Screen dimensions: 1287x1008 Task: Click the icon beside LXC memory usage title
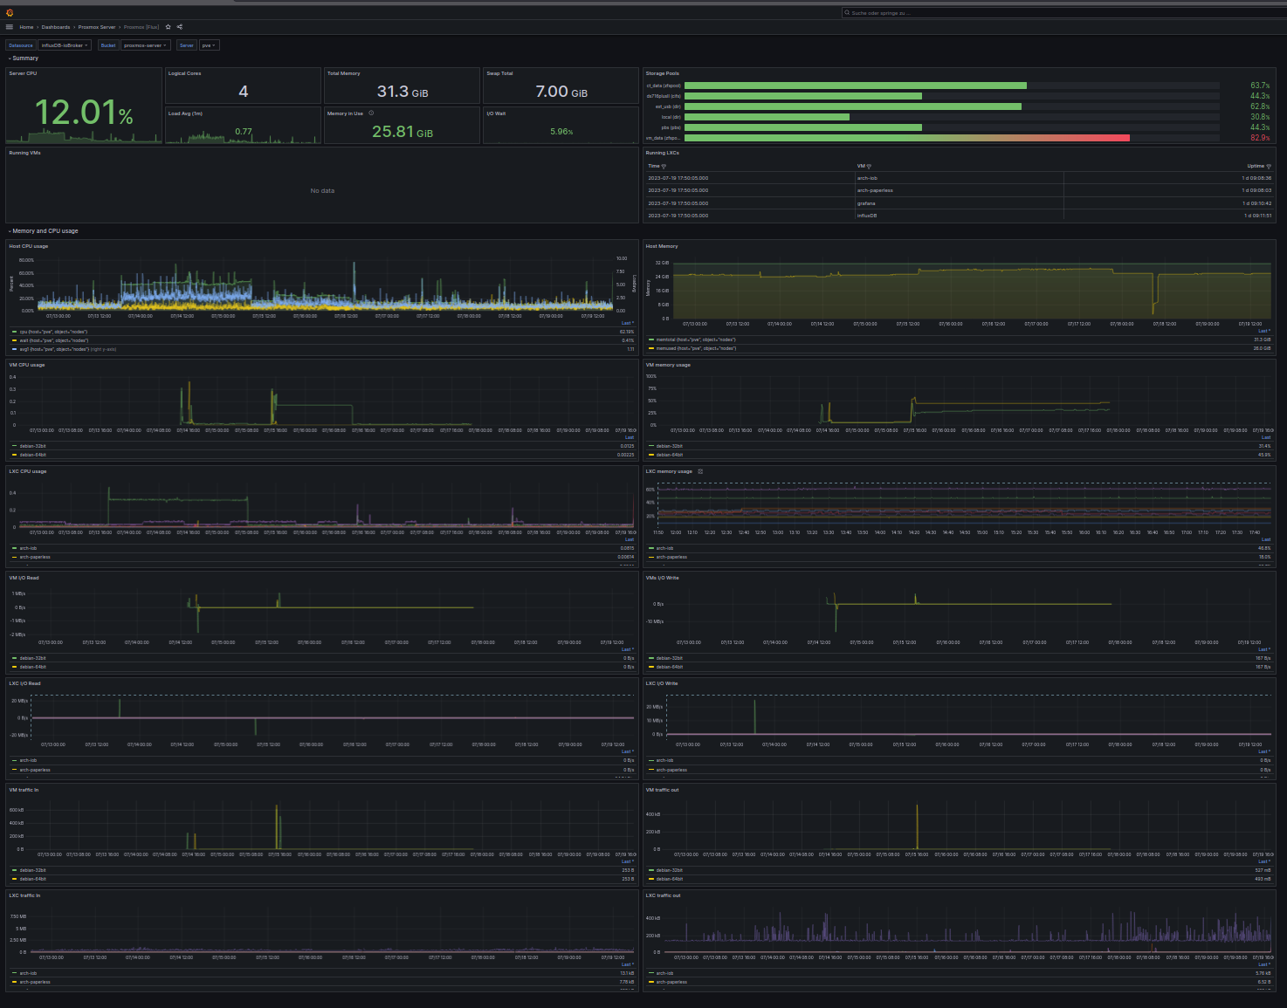click(x=700, y=471)
